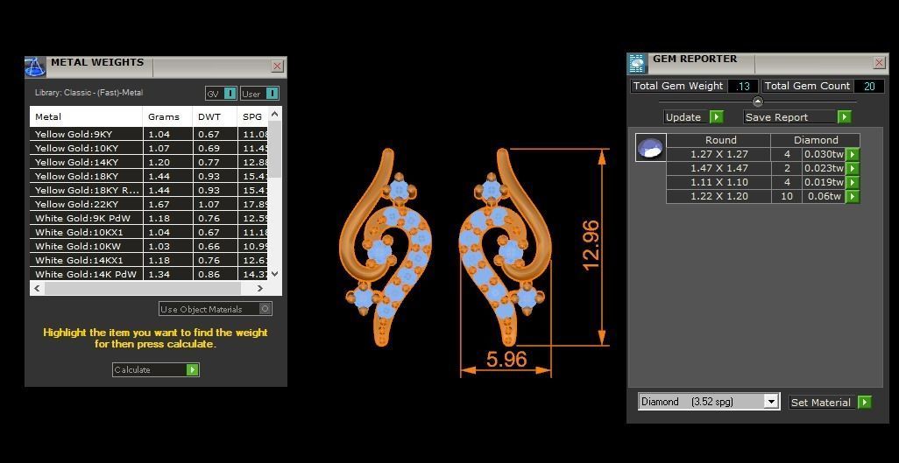Select the Yellow Gold:18KY row

149,176
